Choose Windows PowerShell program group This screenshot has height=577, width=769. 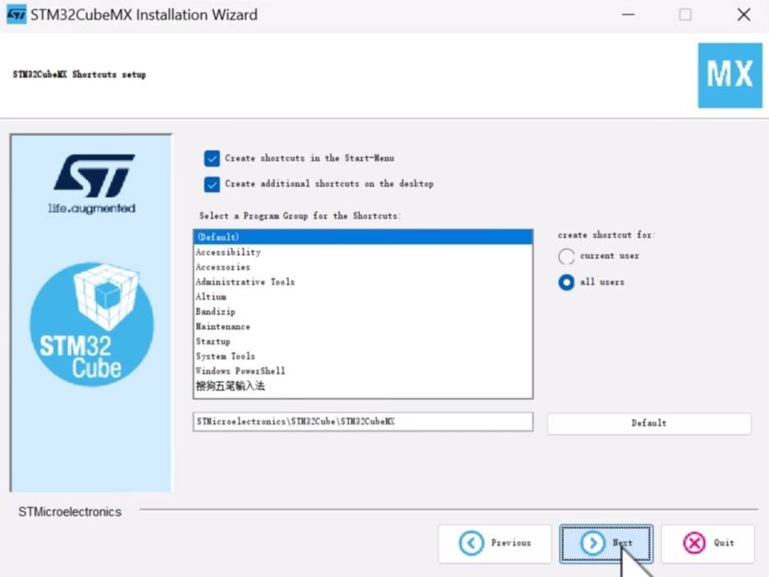click(363, 371)
